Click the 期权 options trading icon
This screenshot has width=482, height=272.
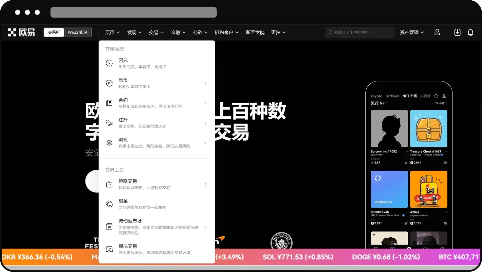click(x=109, y=143)
